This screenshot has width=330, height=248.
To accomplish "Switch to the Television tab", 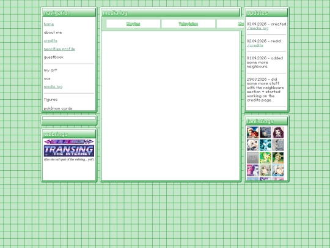I will [188, 24].
